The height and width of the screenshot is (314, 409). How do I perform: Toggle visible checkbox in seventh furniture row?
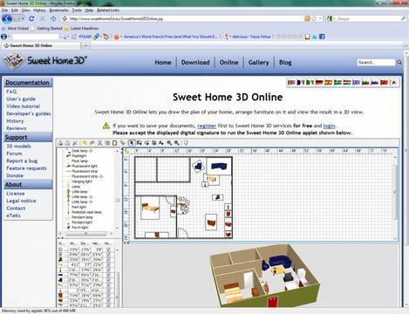(109, 280)
